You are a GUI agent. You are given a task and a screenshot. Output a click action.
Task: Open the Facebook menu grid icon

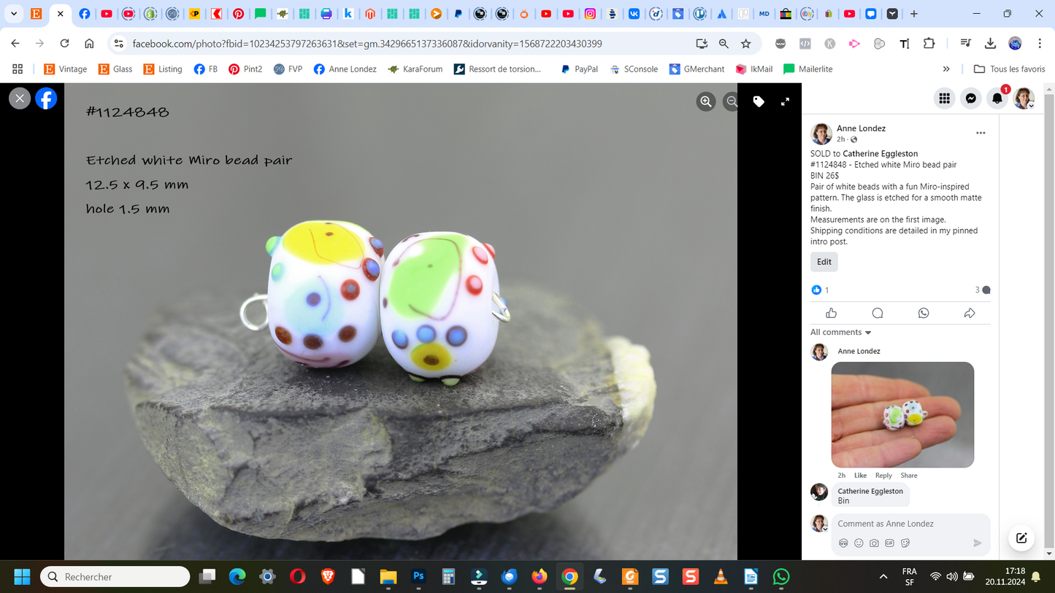tap(945, 98)
